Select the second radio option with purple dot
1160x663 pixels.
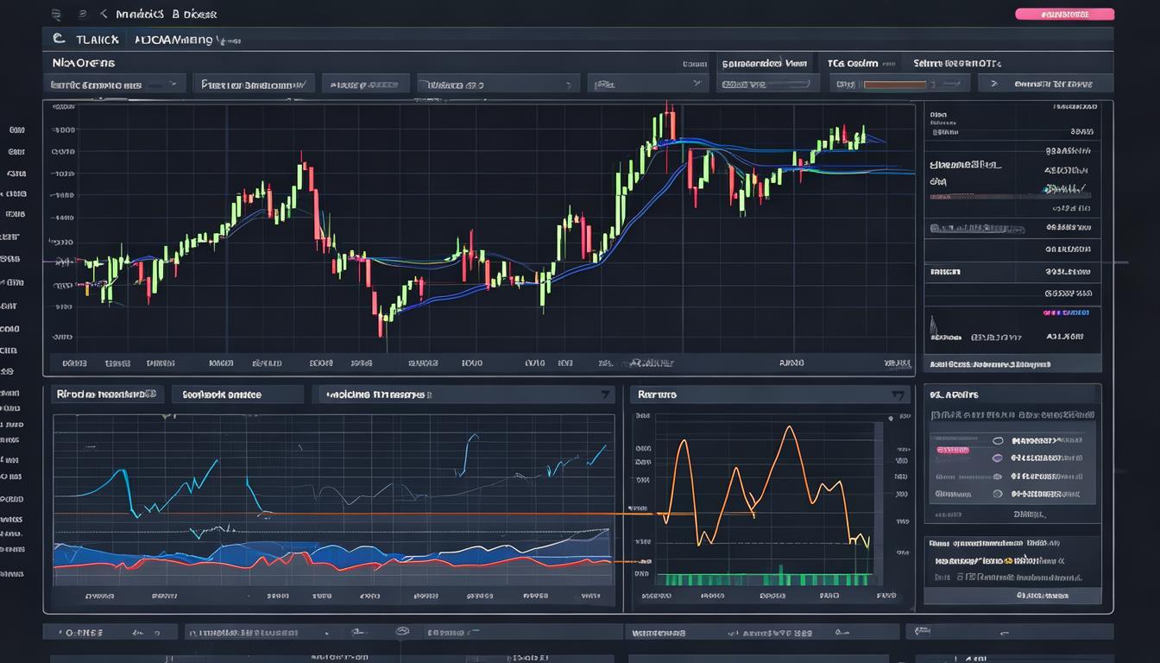coord(998,458)
